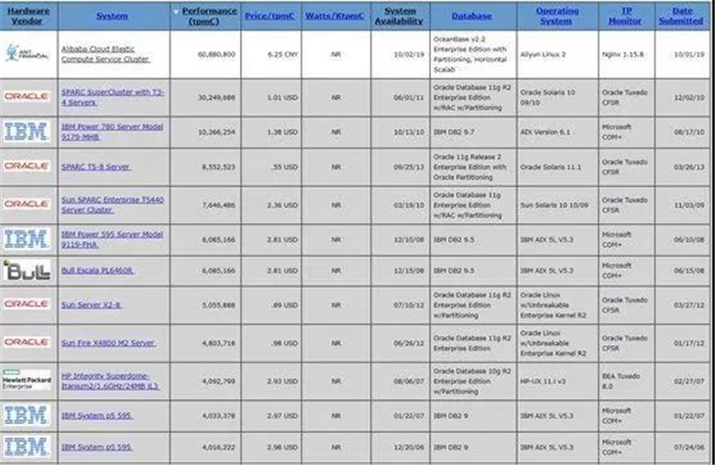Viewport: 715px width, 465px height.
Task: Click Oracle logo beside Sun Fire X4800 M2
Action: [27, 342]
